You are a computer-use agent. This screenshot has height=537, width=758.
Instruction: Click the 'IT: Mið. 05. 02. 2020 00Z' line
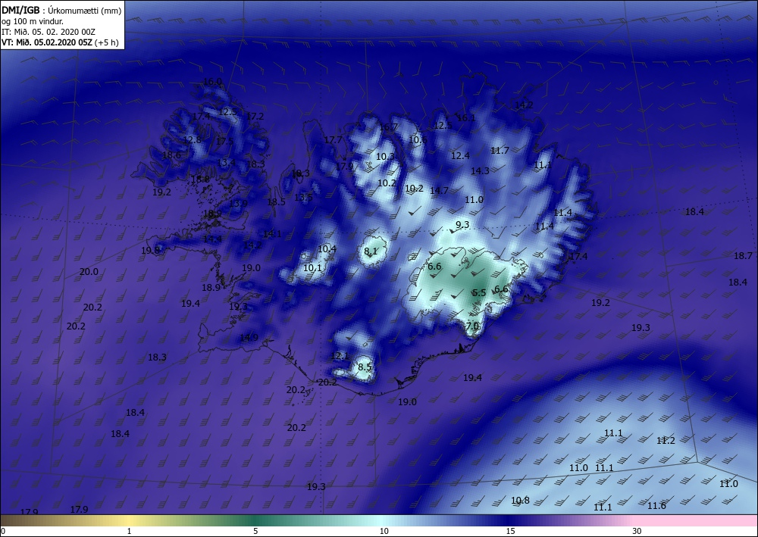click(49, 32)
